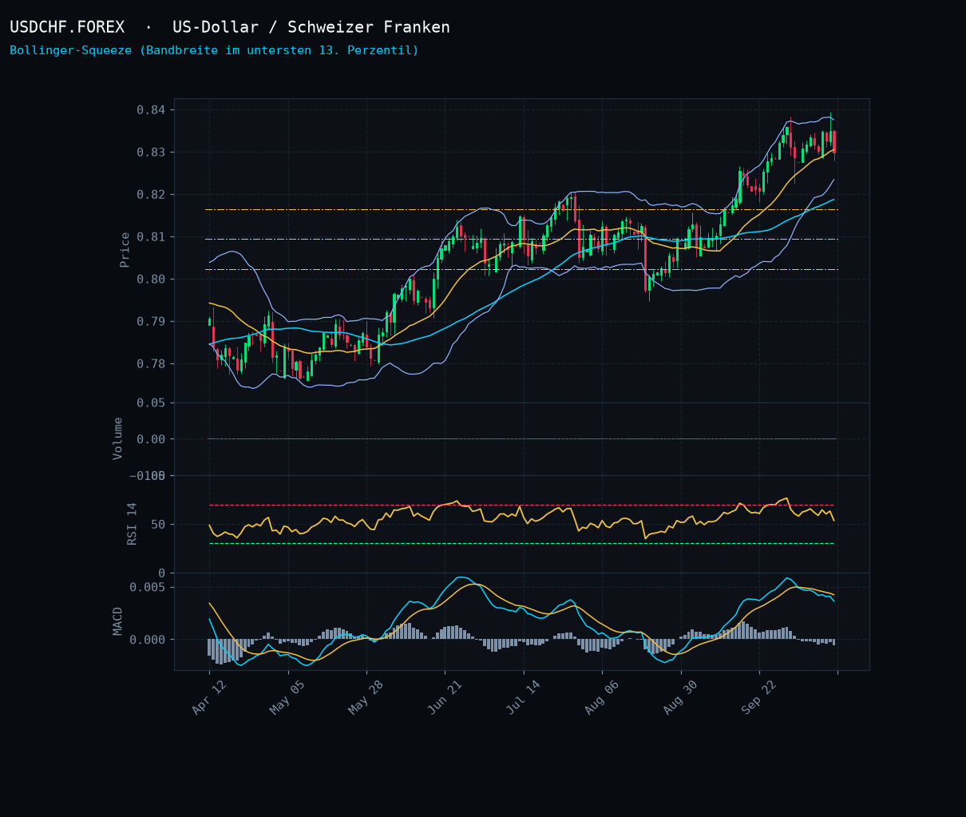Click the 0.00 volume axis label

pyautogui.click(x=150, y=439)
